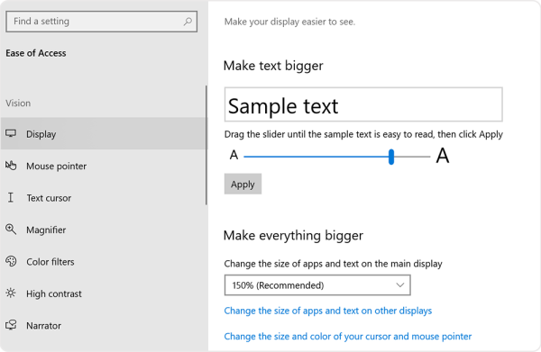Viewport: 541px width, 352px height.
Task: Open Text cursor settings
Action: coord(104,198)
